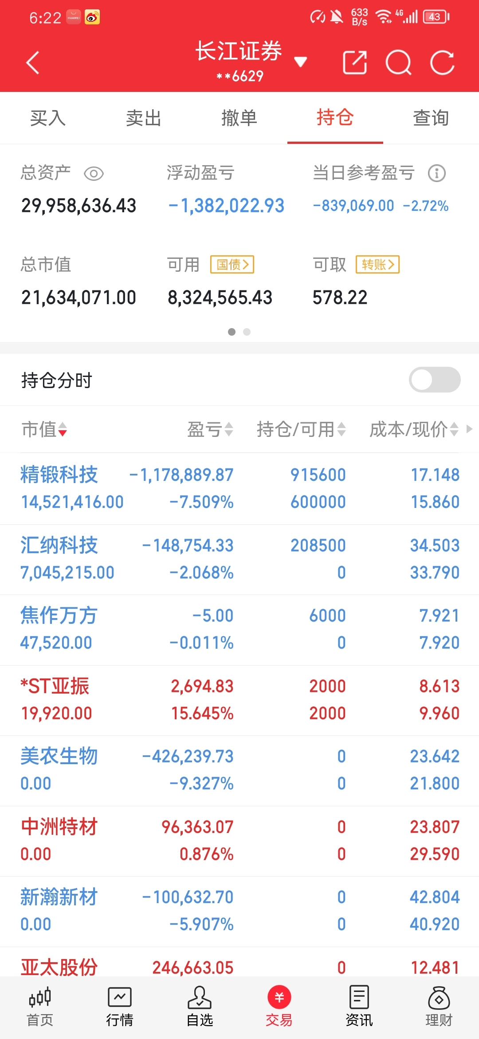Expand more columns with right arrow
Viewport: 479px width, 1039px height.
[469, 429]
